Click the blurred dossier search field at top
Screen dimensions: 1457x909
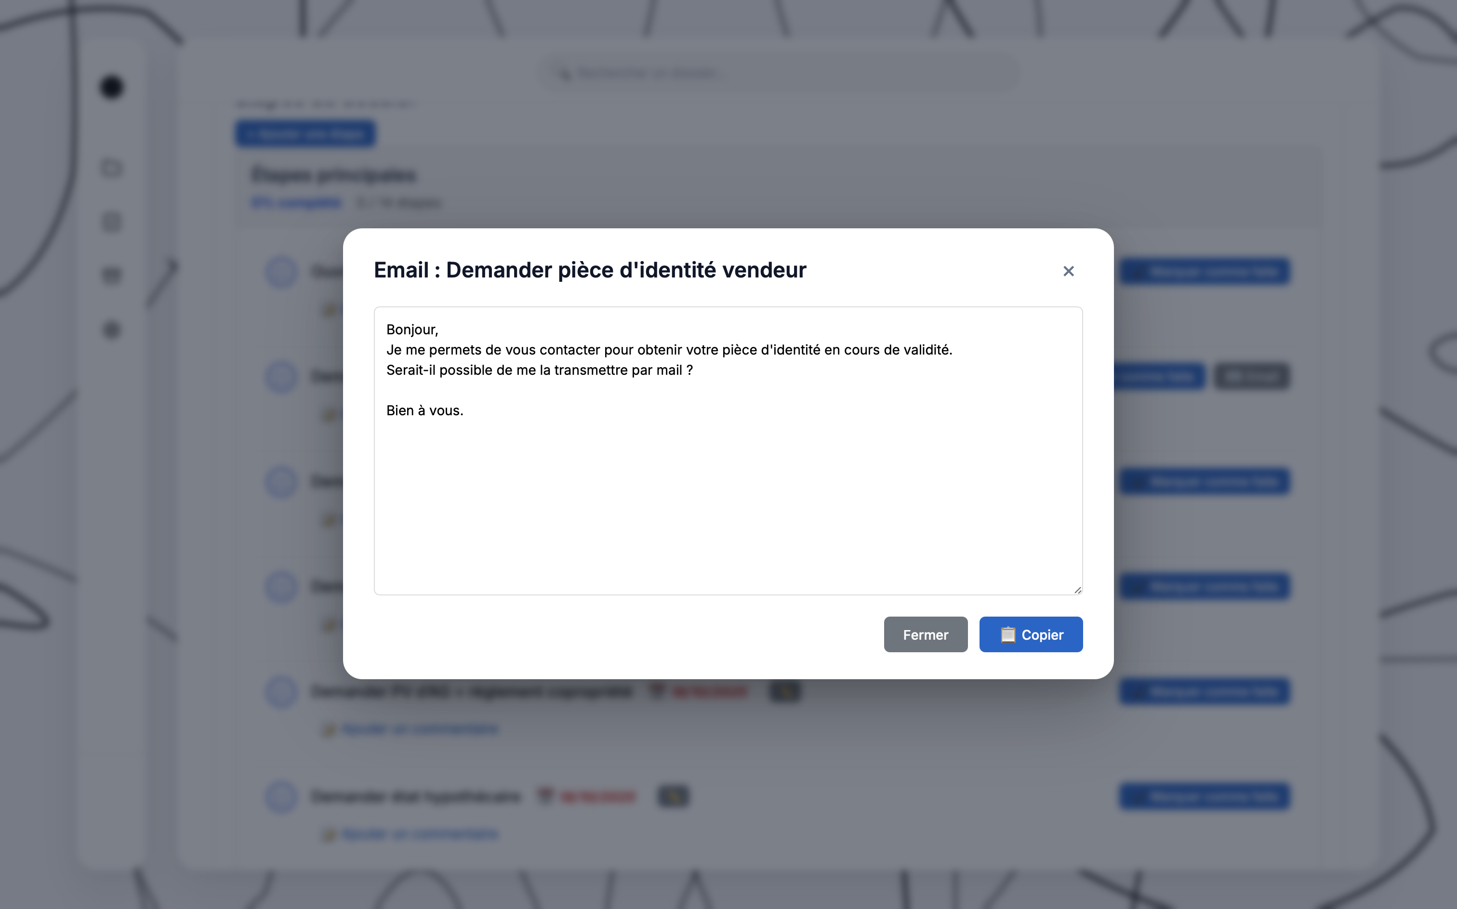(x=779, y=73)
